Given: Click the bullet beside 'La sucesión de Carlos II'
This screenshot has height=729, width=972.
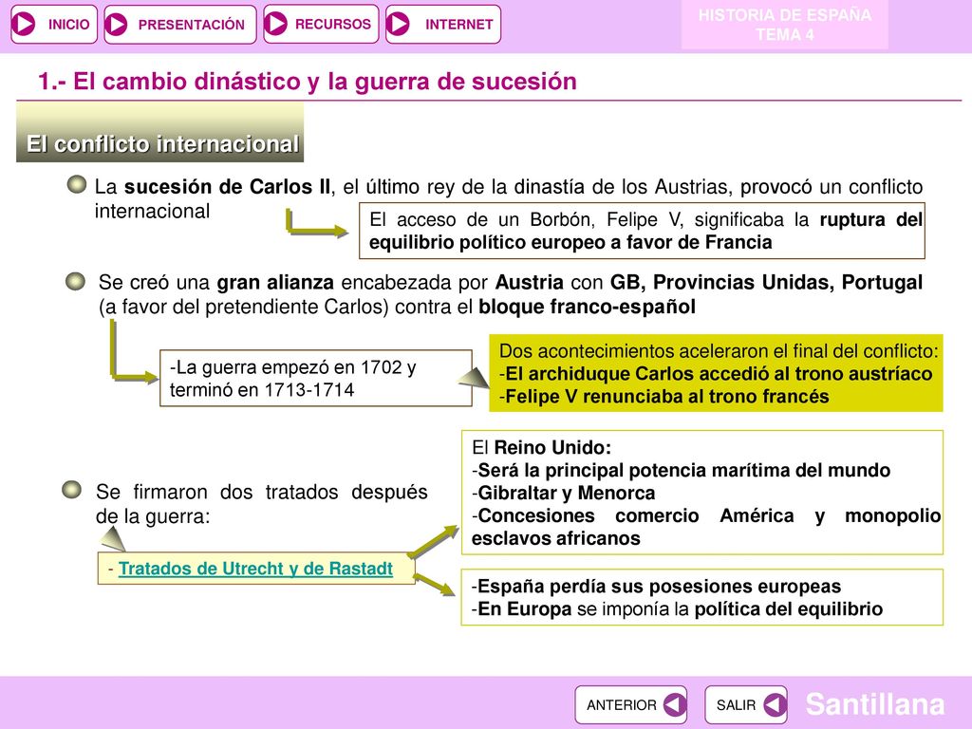Looking at the screenshot, I should (76, 184).
